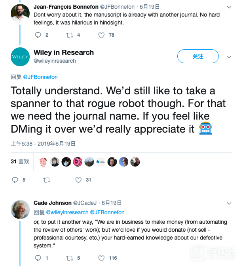
Task: Open dropdown arrow beside the 关注 button
Action: pyautogui.click(x=229, y=57)
